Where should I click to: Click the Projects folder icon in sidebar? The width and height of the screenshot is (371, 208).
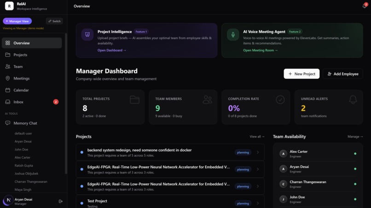pyautogui.click(x=8, y=55)
